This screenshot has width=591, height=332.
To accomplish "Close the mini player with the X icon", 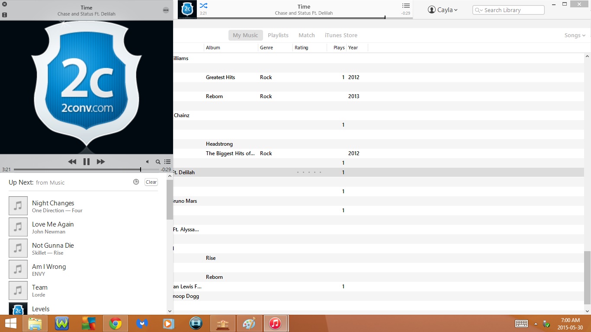I will (4, 4).
